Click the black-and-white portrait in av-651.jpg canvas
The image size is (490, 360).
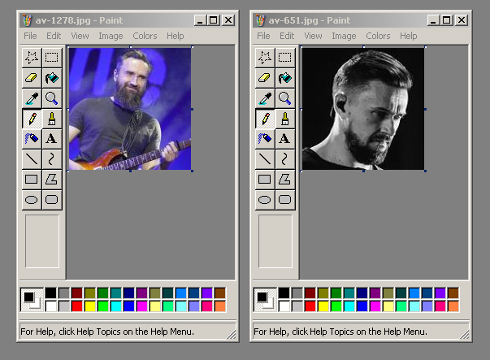tap(363, 109)
